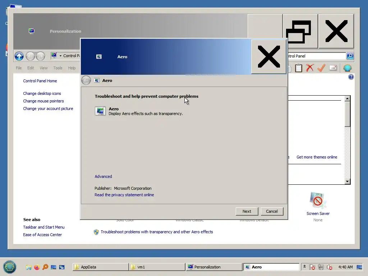Screen dimensions: 368x276
Task: Open Ease of Access Center link
Action: click(42, 235)
